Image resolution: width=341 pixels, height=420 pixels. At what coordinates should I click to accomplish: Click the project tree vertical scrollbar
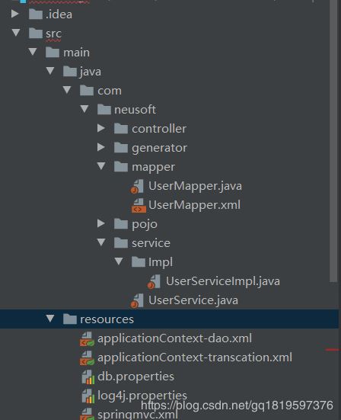pyautogui.click(x=333, y=140)
